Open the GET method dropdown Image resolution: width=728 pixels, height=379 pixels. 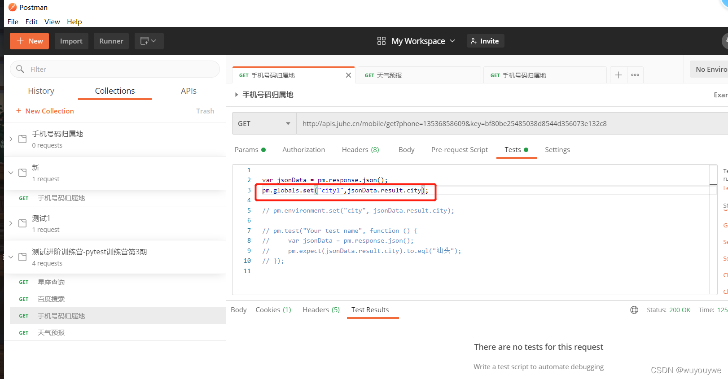(x=264, y=123)
